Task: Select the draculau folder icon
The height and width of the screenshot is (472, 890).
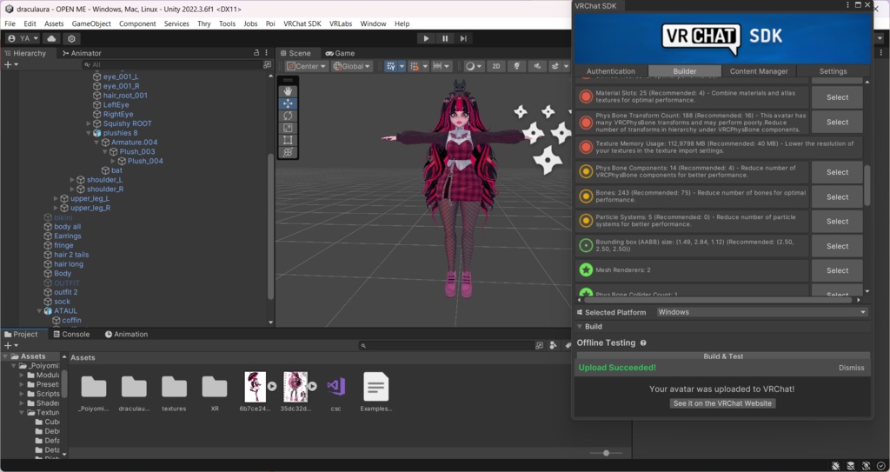Action: (x=134, y=388)
